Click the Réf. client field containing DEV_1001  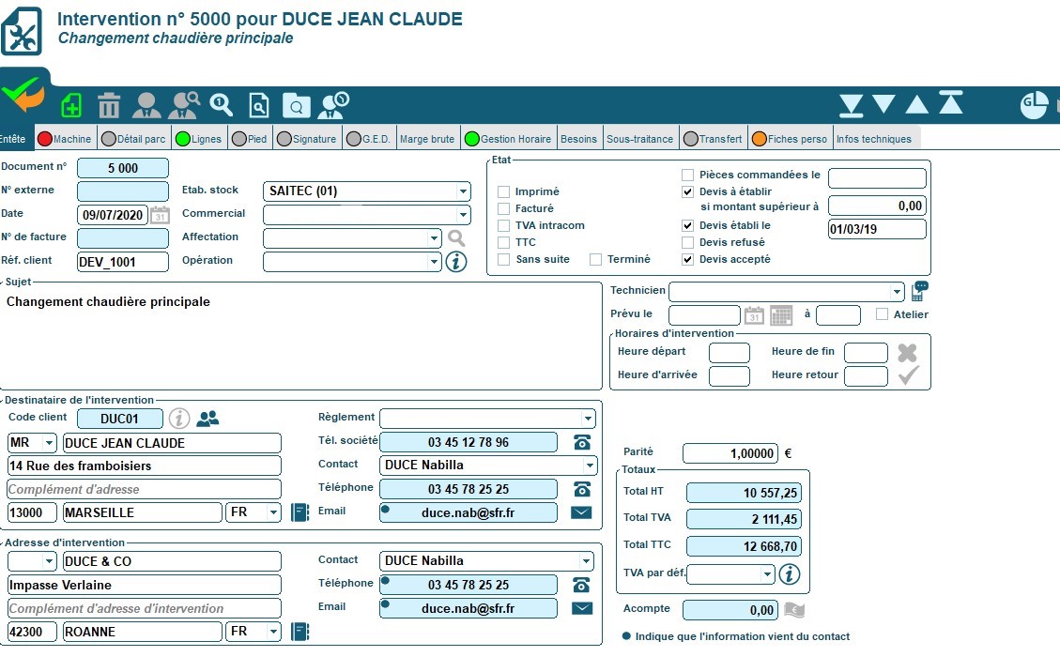coord(122,262)
